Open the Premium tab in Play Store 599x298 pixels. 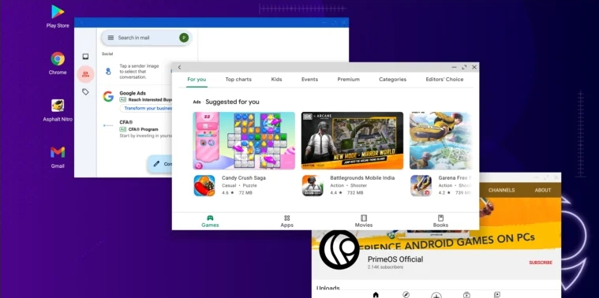coord(348,80)
